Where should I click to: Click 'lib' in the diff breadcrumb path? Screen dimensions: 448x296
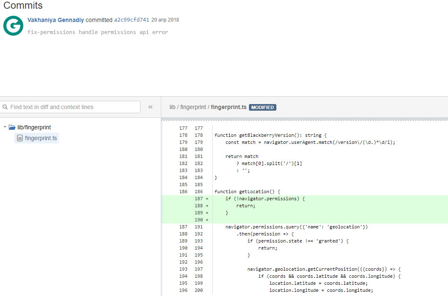click(x=172, y=107)
